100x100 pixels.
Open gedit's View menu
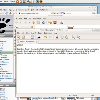(x=28, y=33)
